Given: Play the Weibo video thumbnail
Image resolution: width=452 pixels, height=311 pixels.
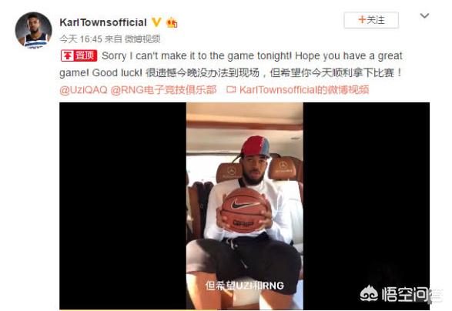Looking at the screenshot, I should (x=244, y=206).
